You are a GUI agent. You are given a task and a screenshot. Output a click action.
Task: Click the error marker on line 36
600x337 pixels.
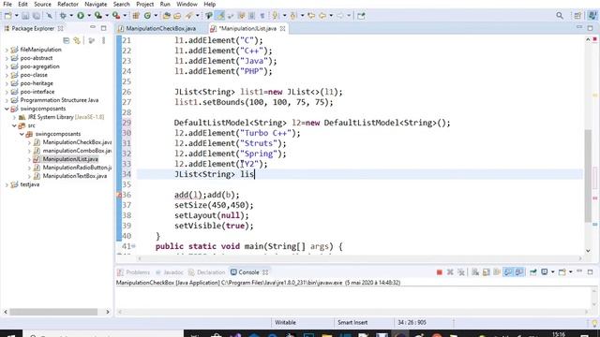pyautogui.click(x=119, y=195)
